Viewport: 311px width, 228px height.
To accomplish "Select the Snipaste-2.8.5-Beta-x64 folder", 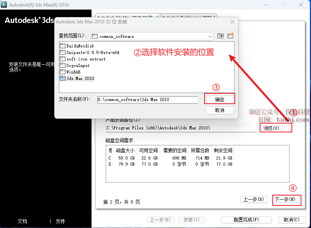I will click(90, 52).
